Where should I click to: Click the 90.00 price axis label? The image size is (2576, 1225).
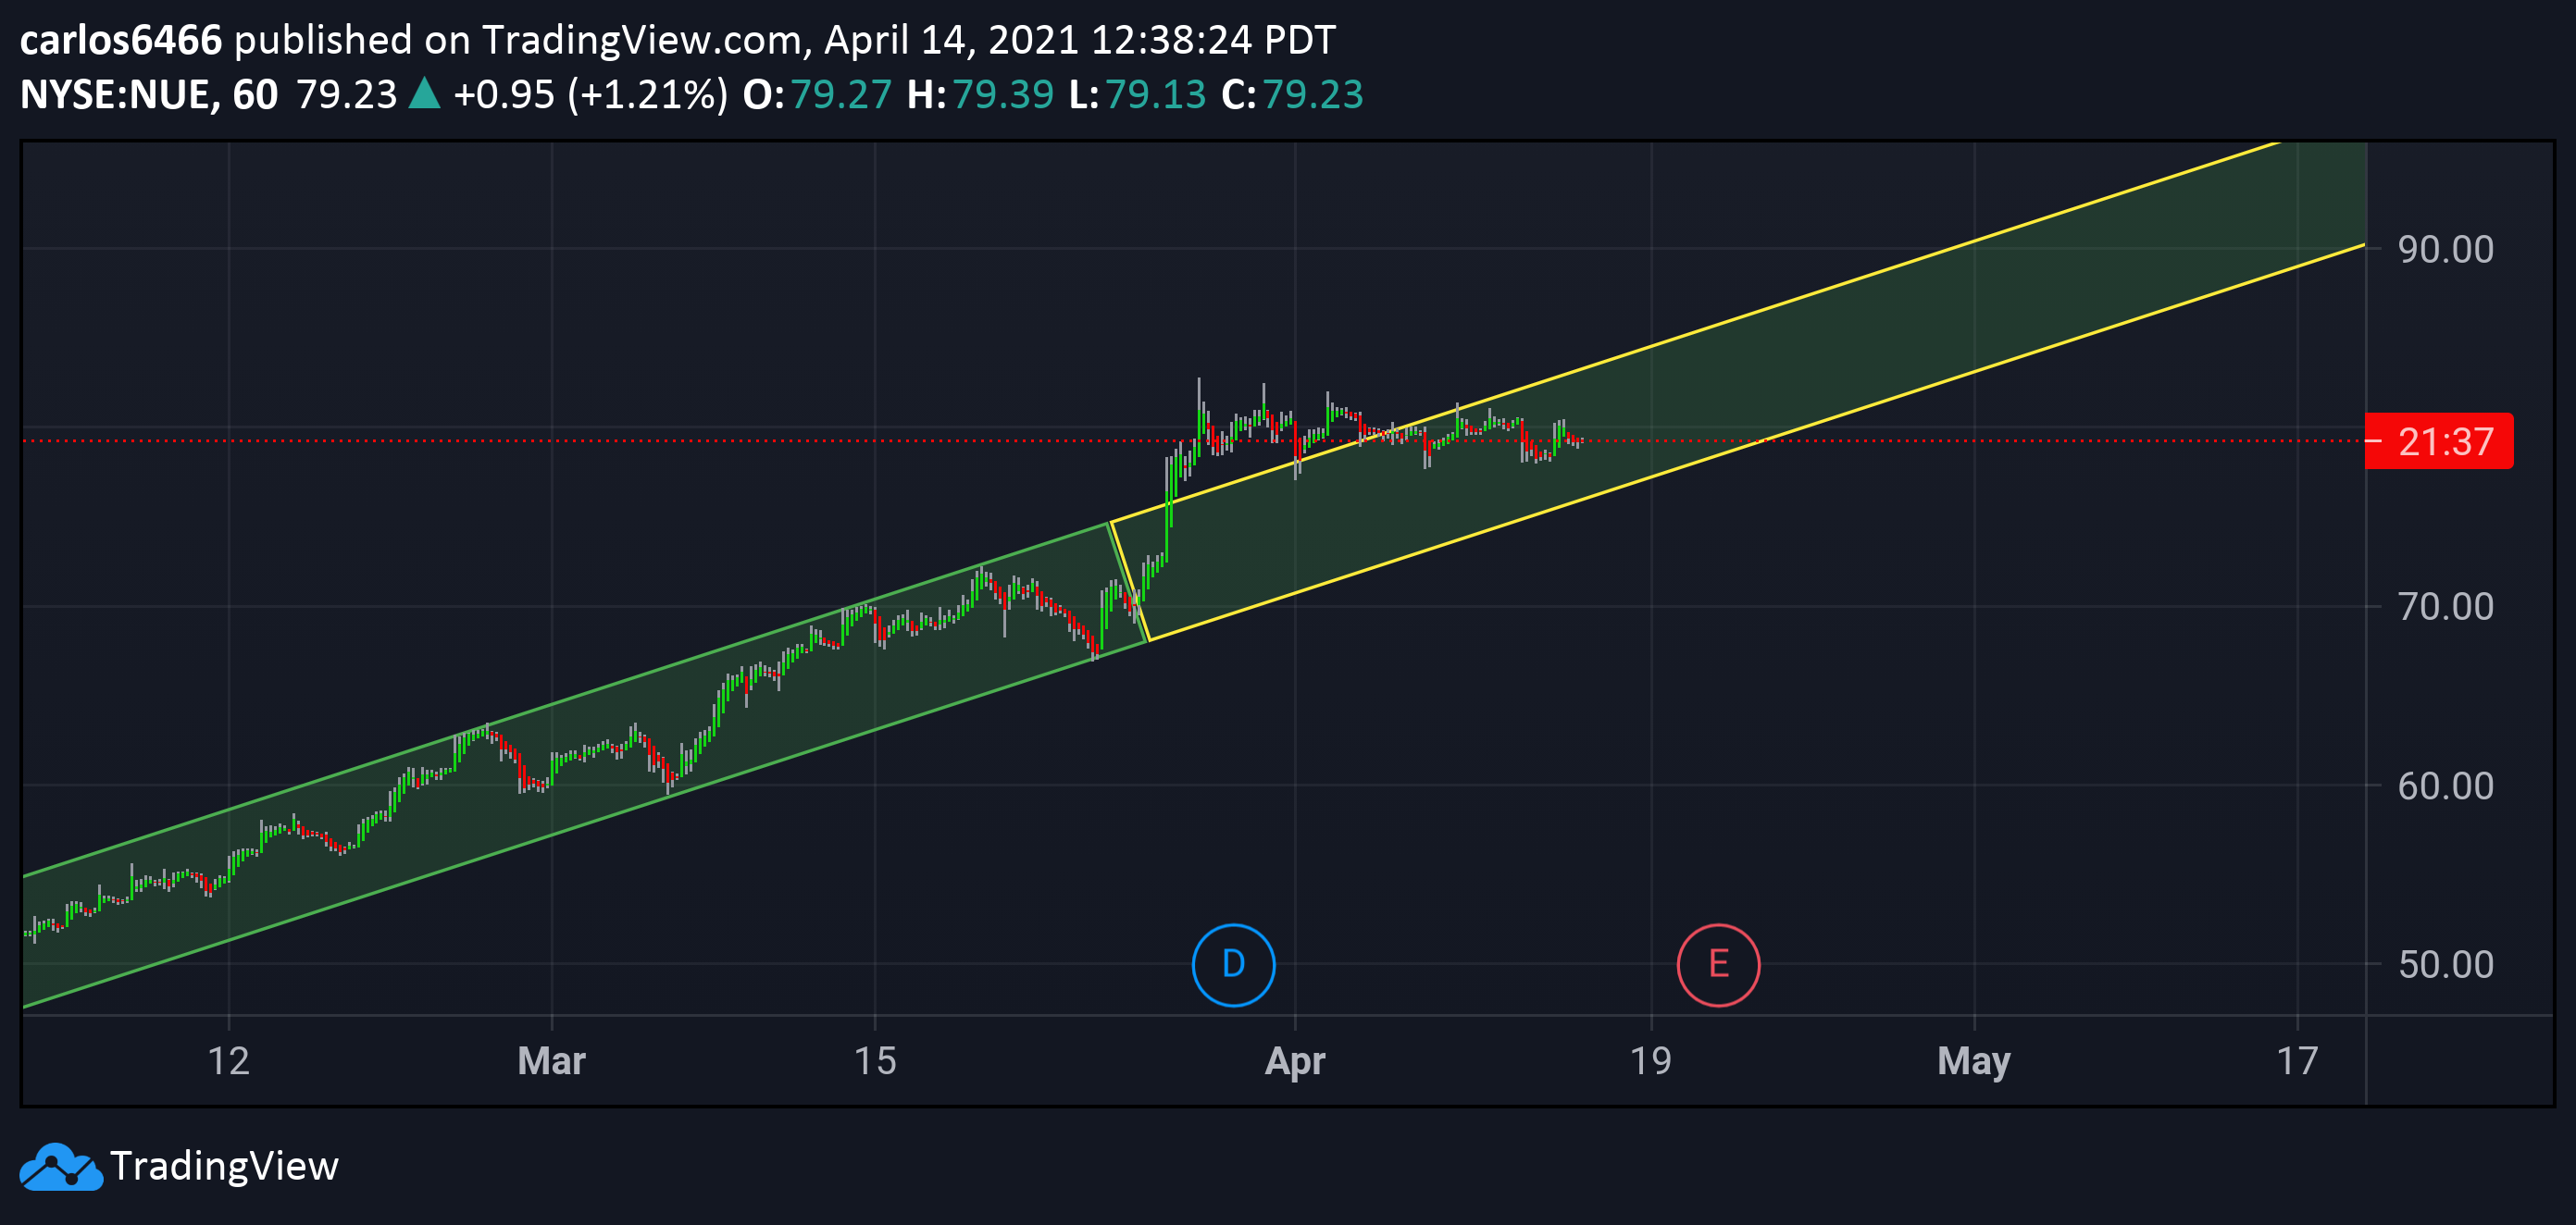[x=2445, y=249]
